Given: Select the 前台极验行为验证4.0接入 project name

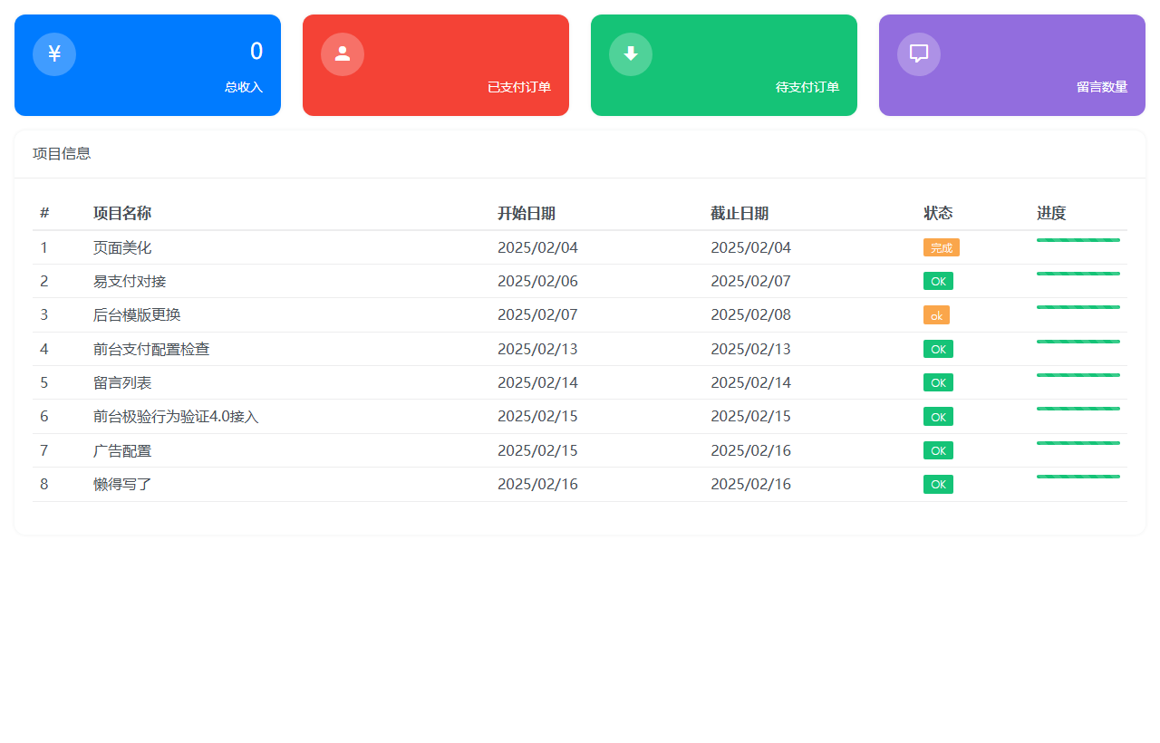Looking at the screenshot, I should coord(176,417).
